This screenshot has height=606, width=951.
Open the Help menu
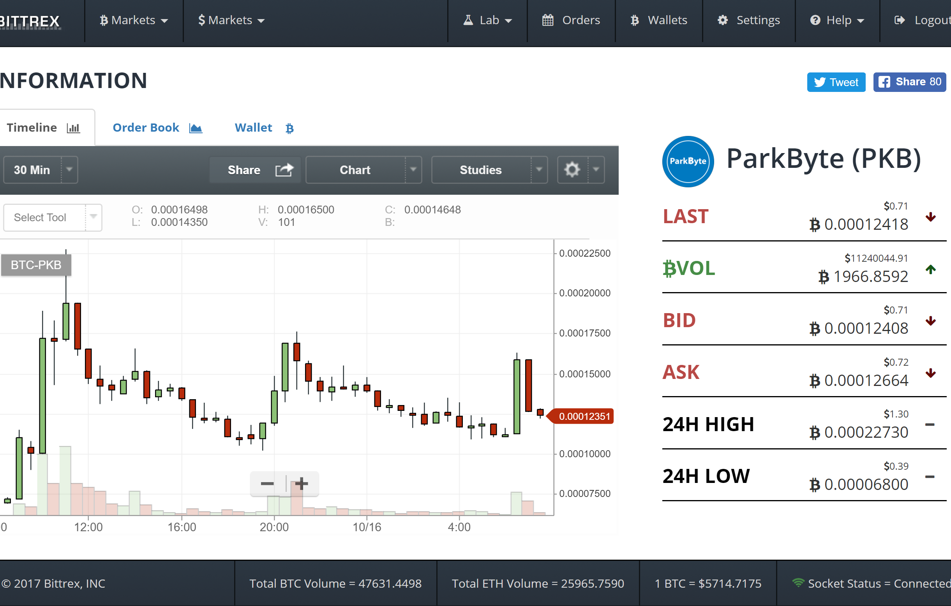[x=837, y=20]
